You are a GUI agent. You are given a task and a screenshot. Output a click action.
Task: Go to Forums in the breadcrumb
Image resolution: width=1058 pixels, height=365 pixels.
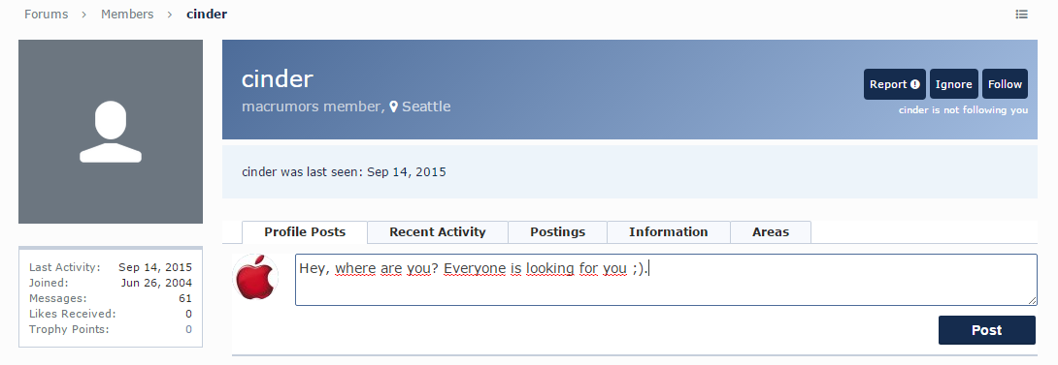coord(46,15)
